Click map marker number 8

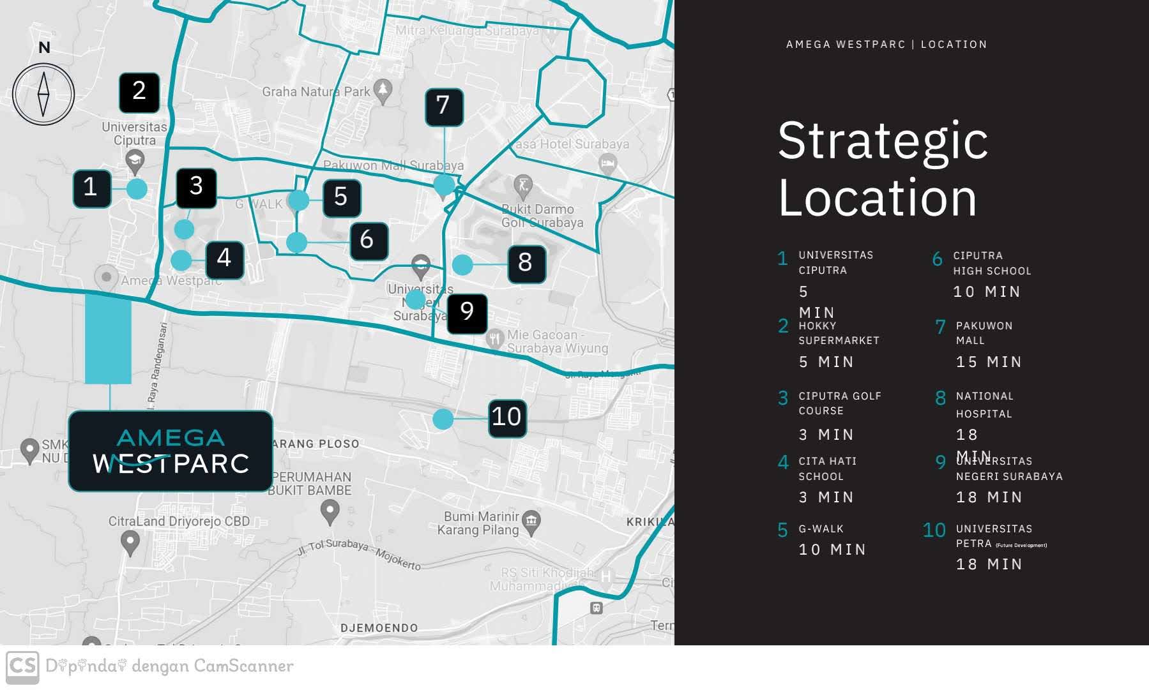527,264
